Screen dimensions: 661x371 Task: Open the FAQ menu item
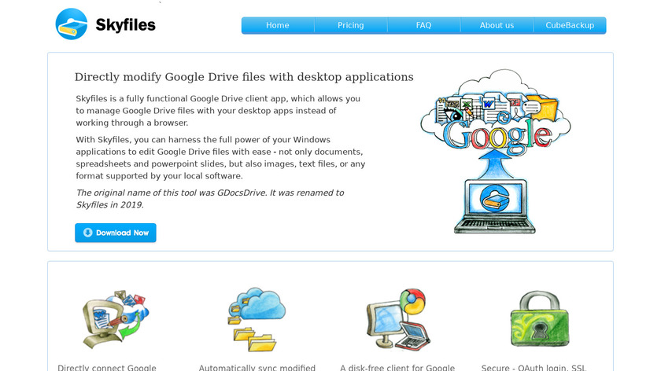click(x=423, y=25)
